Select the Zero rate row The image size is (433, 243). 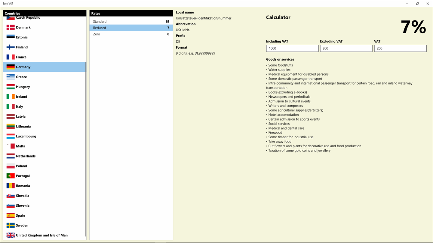point(131,34)
